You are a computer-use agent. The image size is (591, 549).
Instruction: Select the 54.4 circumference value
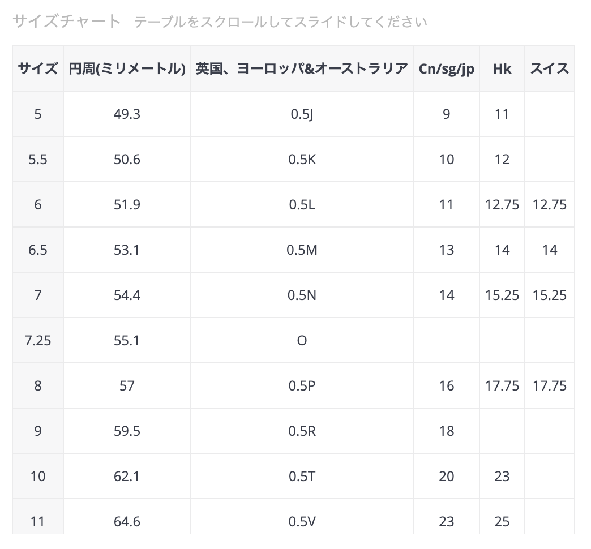pos(127,295)
